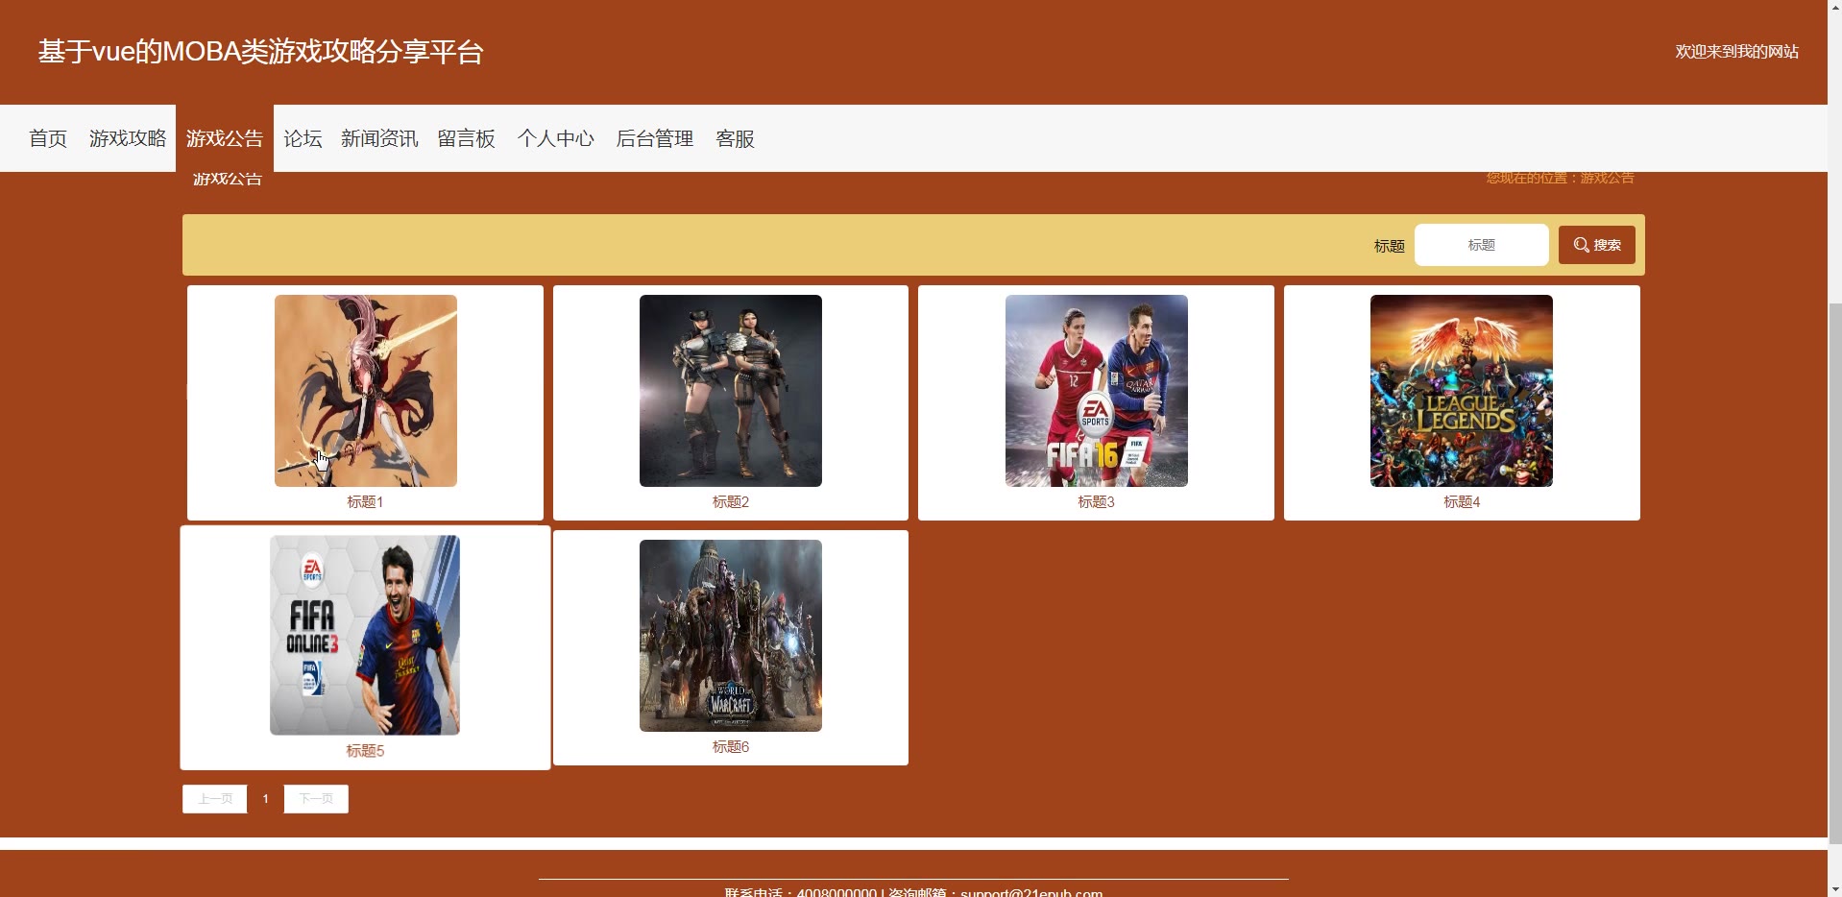
Task: Open the 论坛 menu item
Action: coord(303,138)
